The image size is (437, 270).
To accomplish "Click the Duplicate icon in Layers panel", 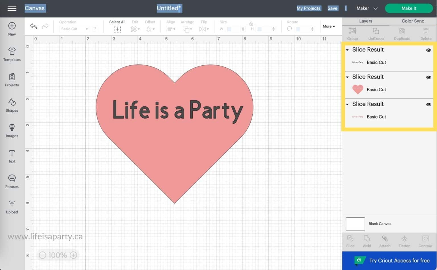I will (x=402, y=34).
